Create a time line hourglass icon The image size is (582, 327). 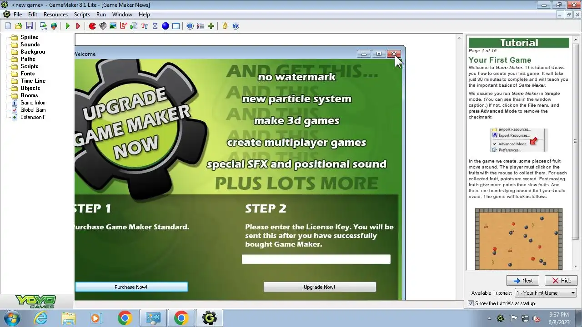point(155,26)
